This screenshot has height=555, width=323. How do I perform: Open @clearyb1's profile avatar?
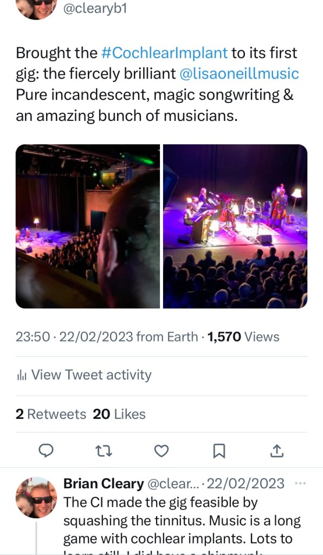click(36, 9)
